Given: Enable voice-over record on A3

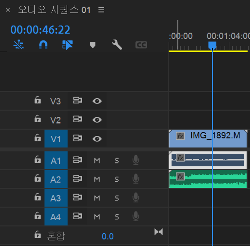Looking at the screenshot, I should (x=136, y=197).
